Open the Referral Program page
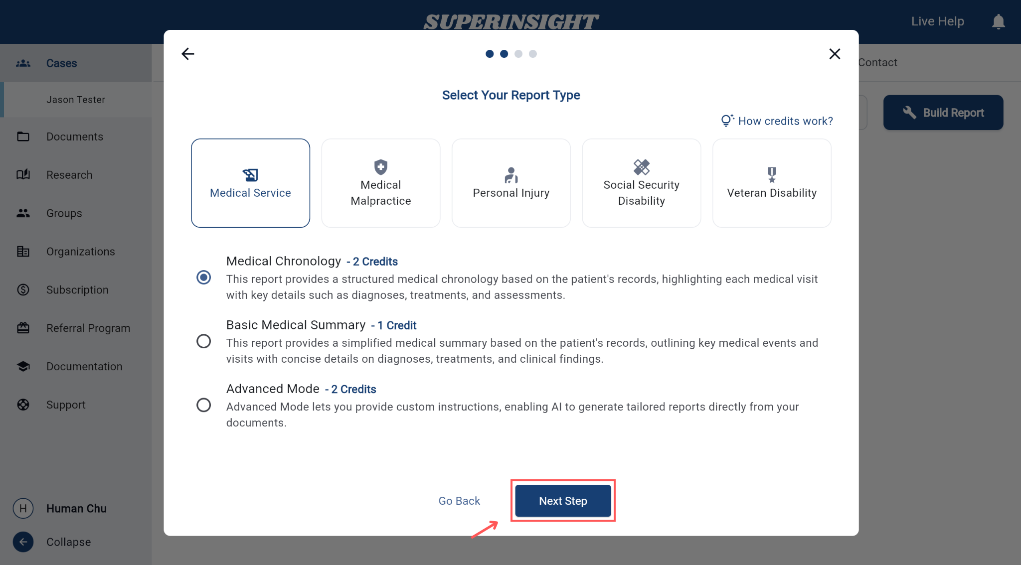1021x565 pixels. 76,328
